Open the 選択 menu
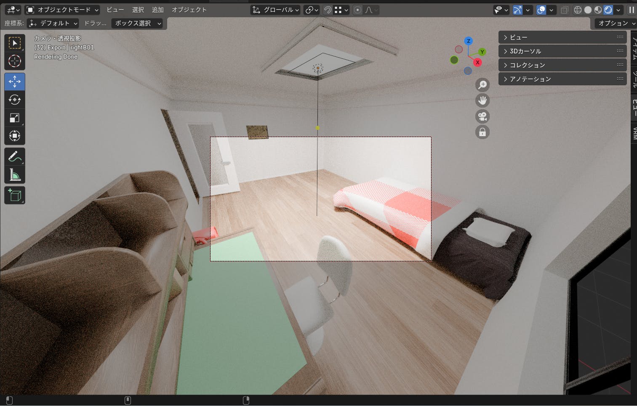This screenshot has width=637, height=406. point(138,10)
